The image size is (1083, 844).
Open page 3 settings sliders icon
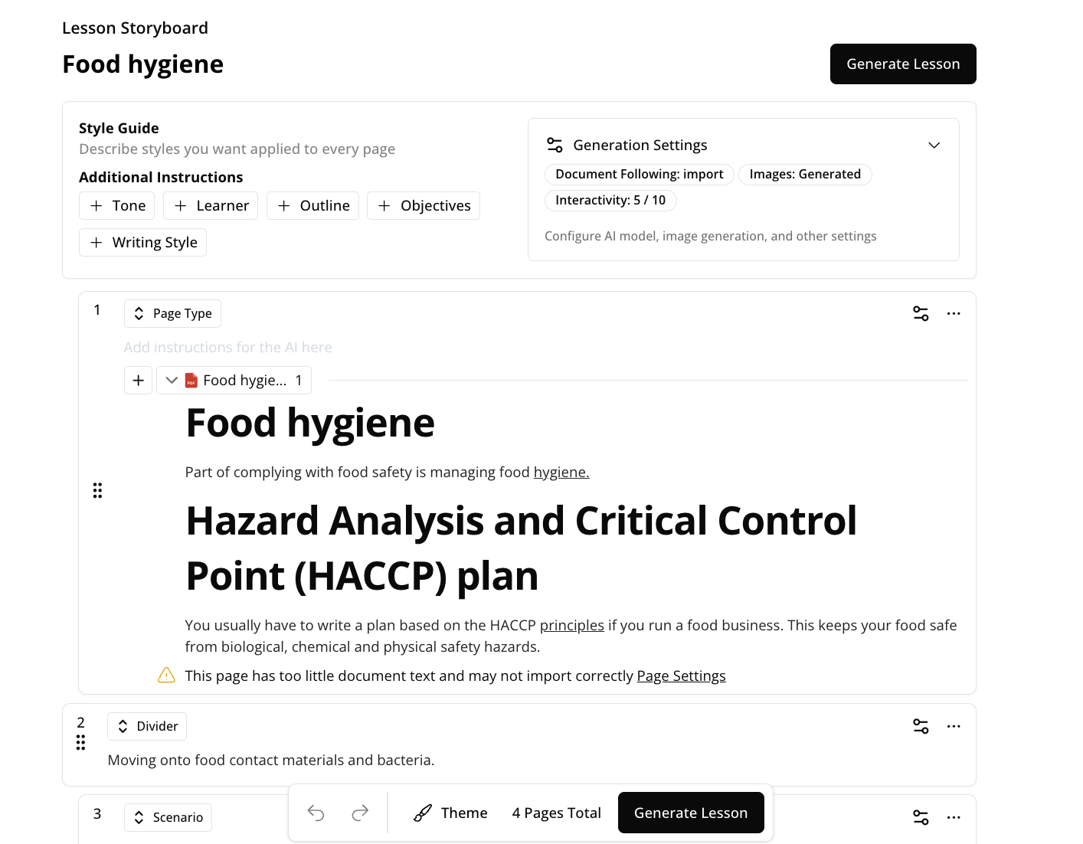pos(921,817)
